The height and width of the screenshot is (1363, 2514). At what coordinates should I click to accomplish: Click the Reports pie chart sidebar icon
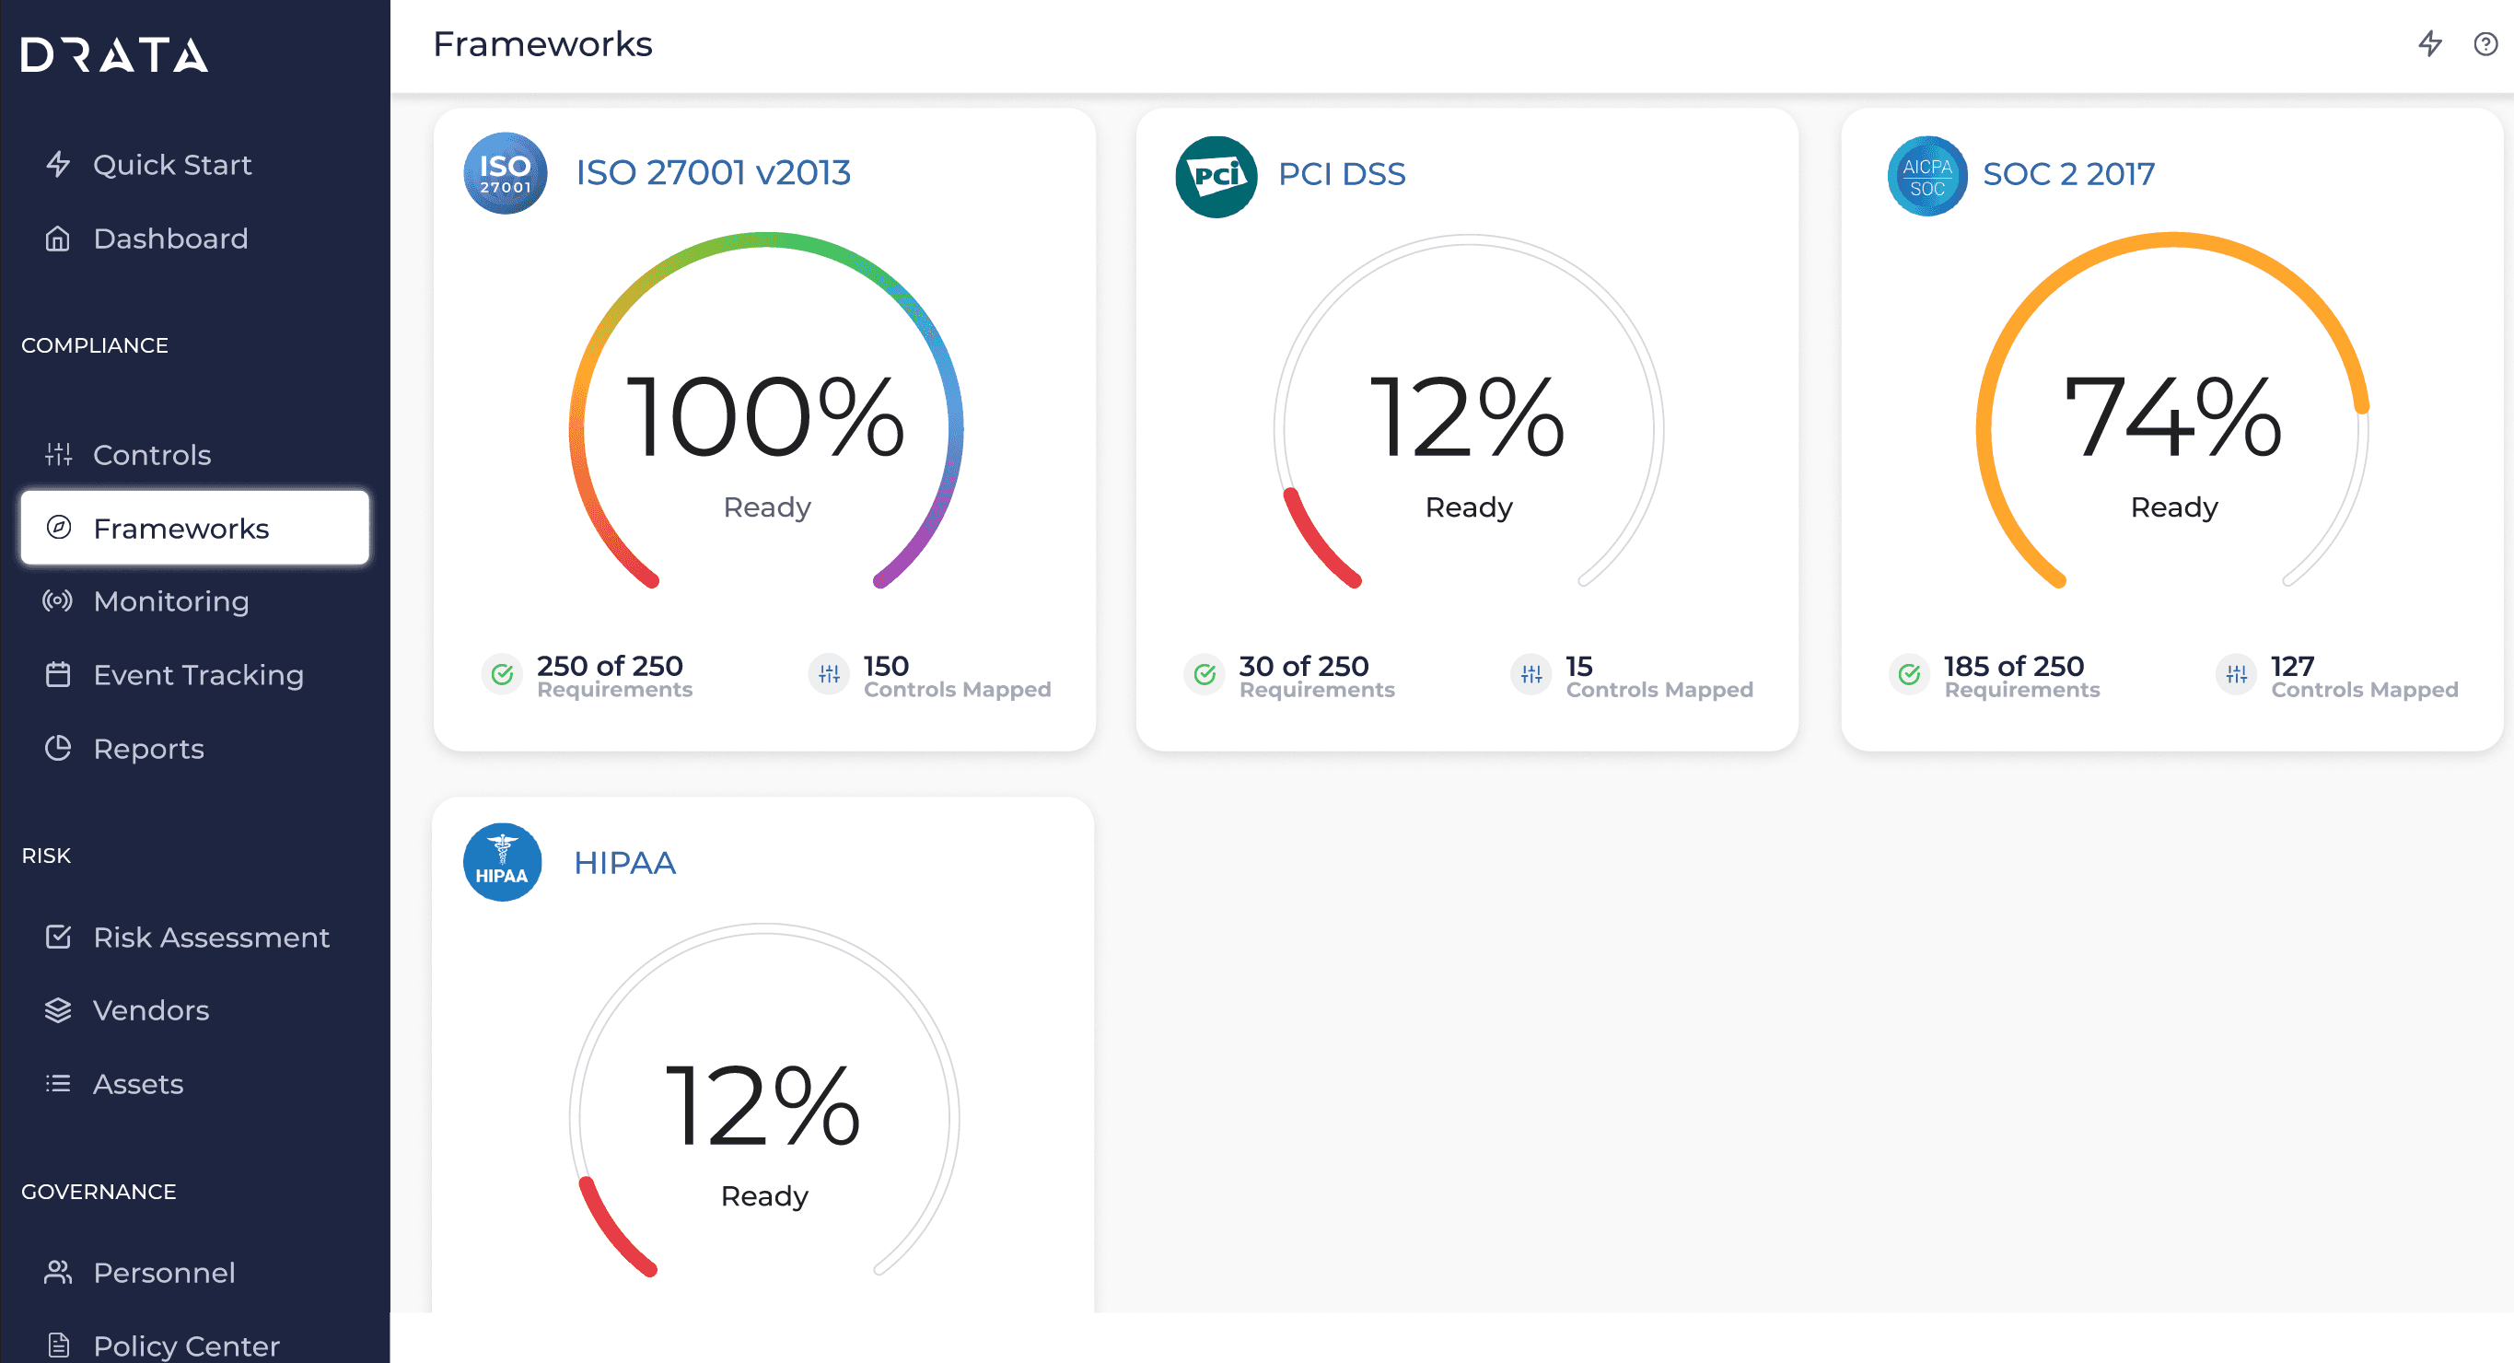coord(59,748)
